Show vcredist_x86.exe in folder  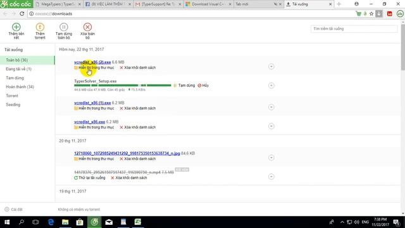coord(94,127)
